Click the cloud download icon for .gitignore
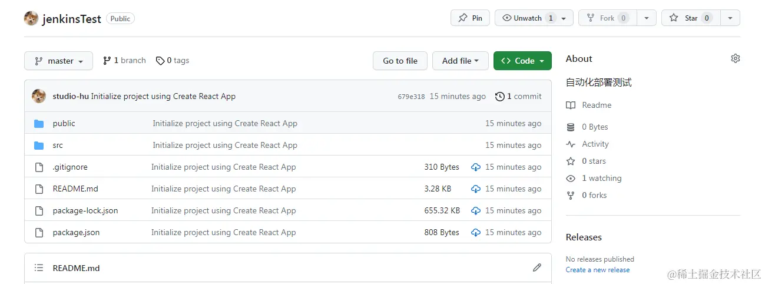This screenshot has height=284, width=765. (476, 167)
